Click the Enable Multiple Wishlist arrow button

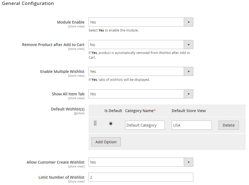[x=188, y=72]
